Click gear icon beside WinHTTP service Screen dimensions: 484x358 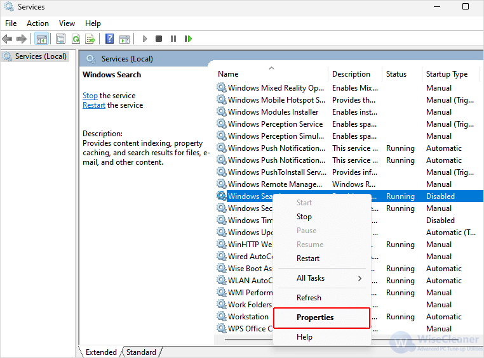pyautogui.click(x=221, y=244)
